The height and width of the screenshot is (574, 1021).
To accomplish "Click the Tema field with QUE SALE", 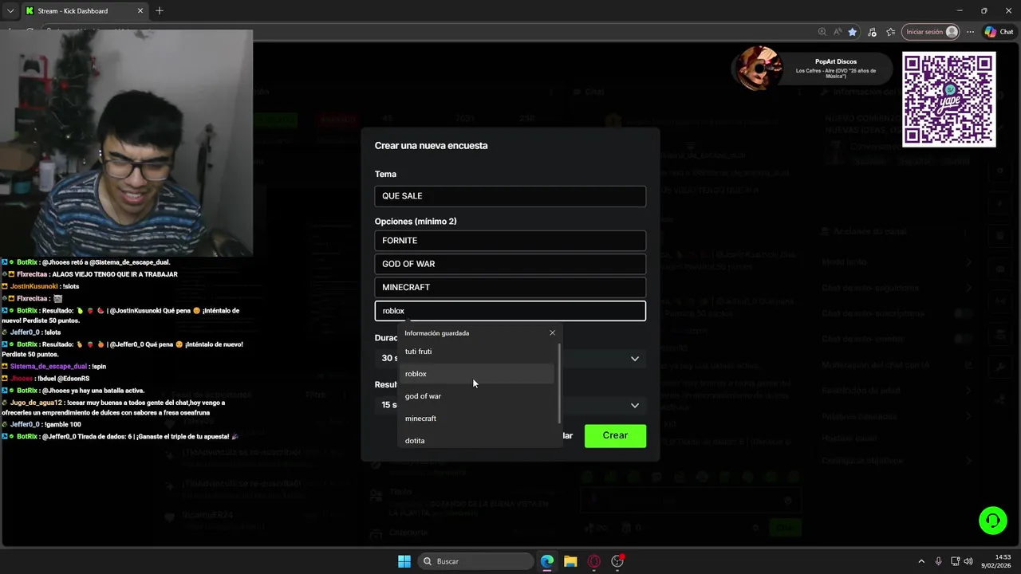I will pyautogui.click(x=510, y=196).
